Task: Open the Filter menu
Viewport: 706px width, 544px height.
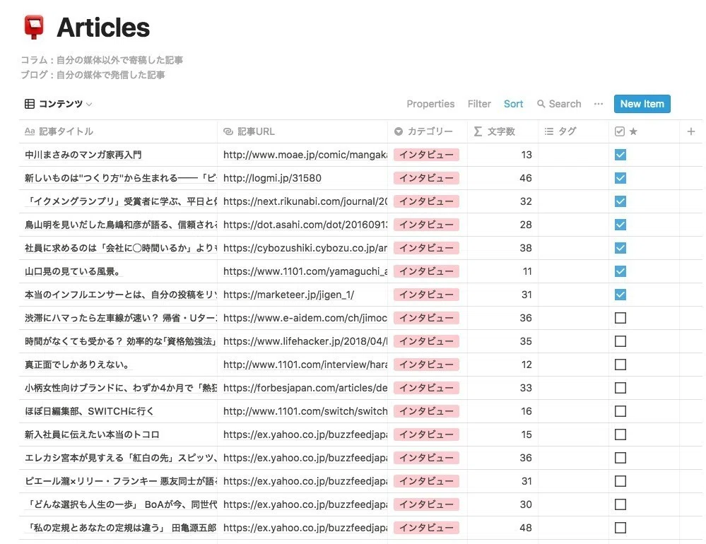Action: pos(479,104)
